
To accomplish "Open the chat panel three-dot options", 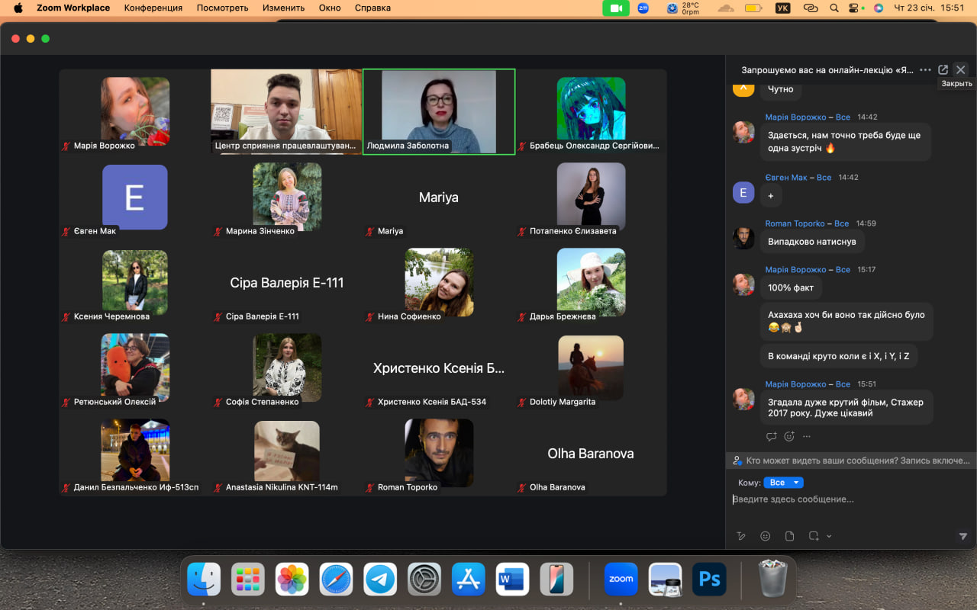I will coord(925,69).
